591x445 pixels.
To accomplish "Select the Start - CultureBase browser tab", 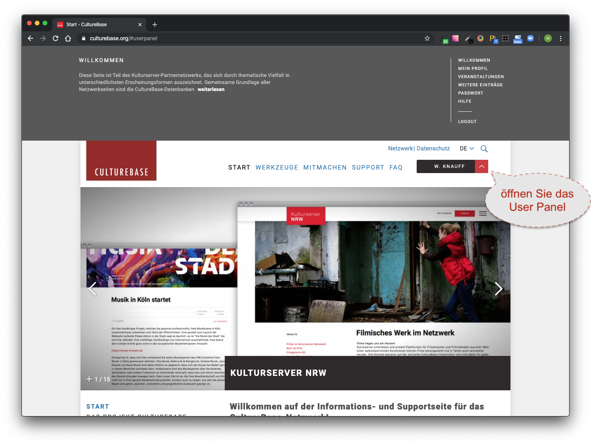I will [99, 25].
